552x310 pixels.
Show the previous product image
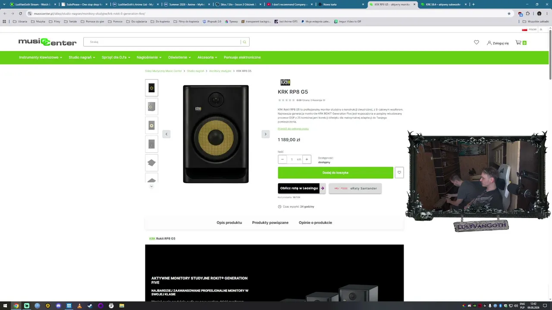pyautogui.click(x=166, y=134)
